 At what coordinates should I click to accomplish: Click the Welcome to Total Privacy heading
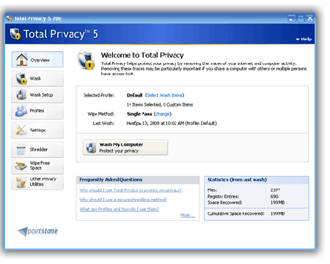[142, 56]
